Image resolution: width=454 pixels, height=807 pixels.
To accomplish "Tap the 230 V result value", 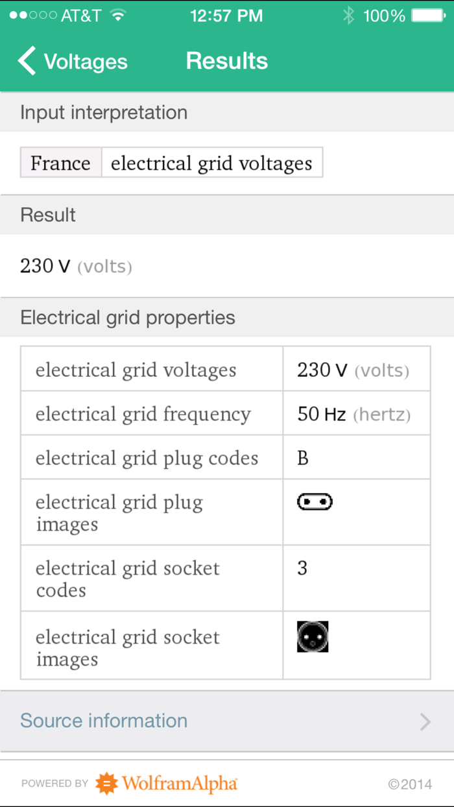I will click(x=45, y=266).
